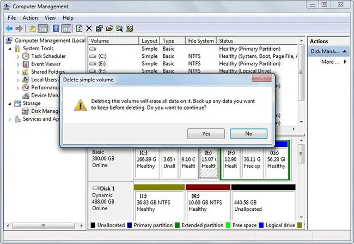Viewport: 354px width, 244px height.
Task: Collapse the Disk Management actions section arrow
Action: point(345,51)
